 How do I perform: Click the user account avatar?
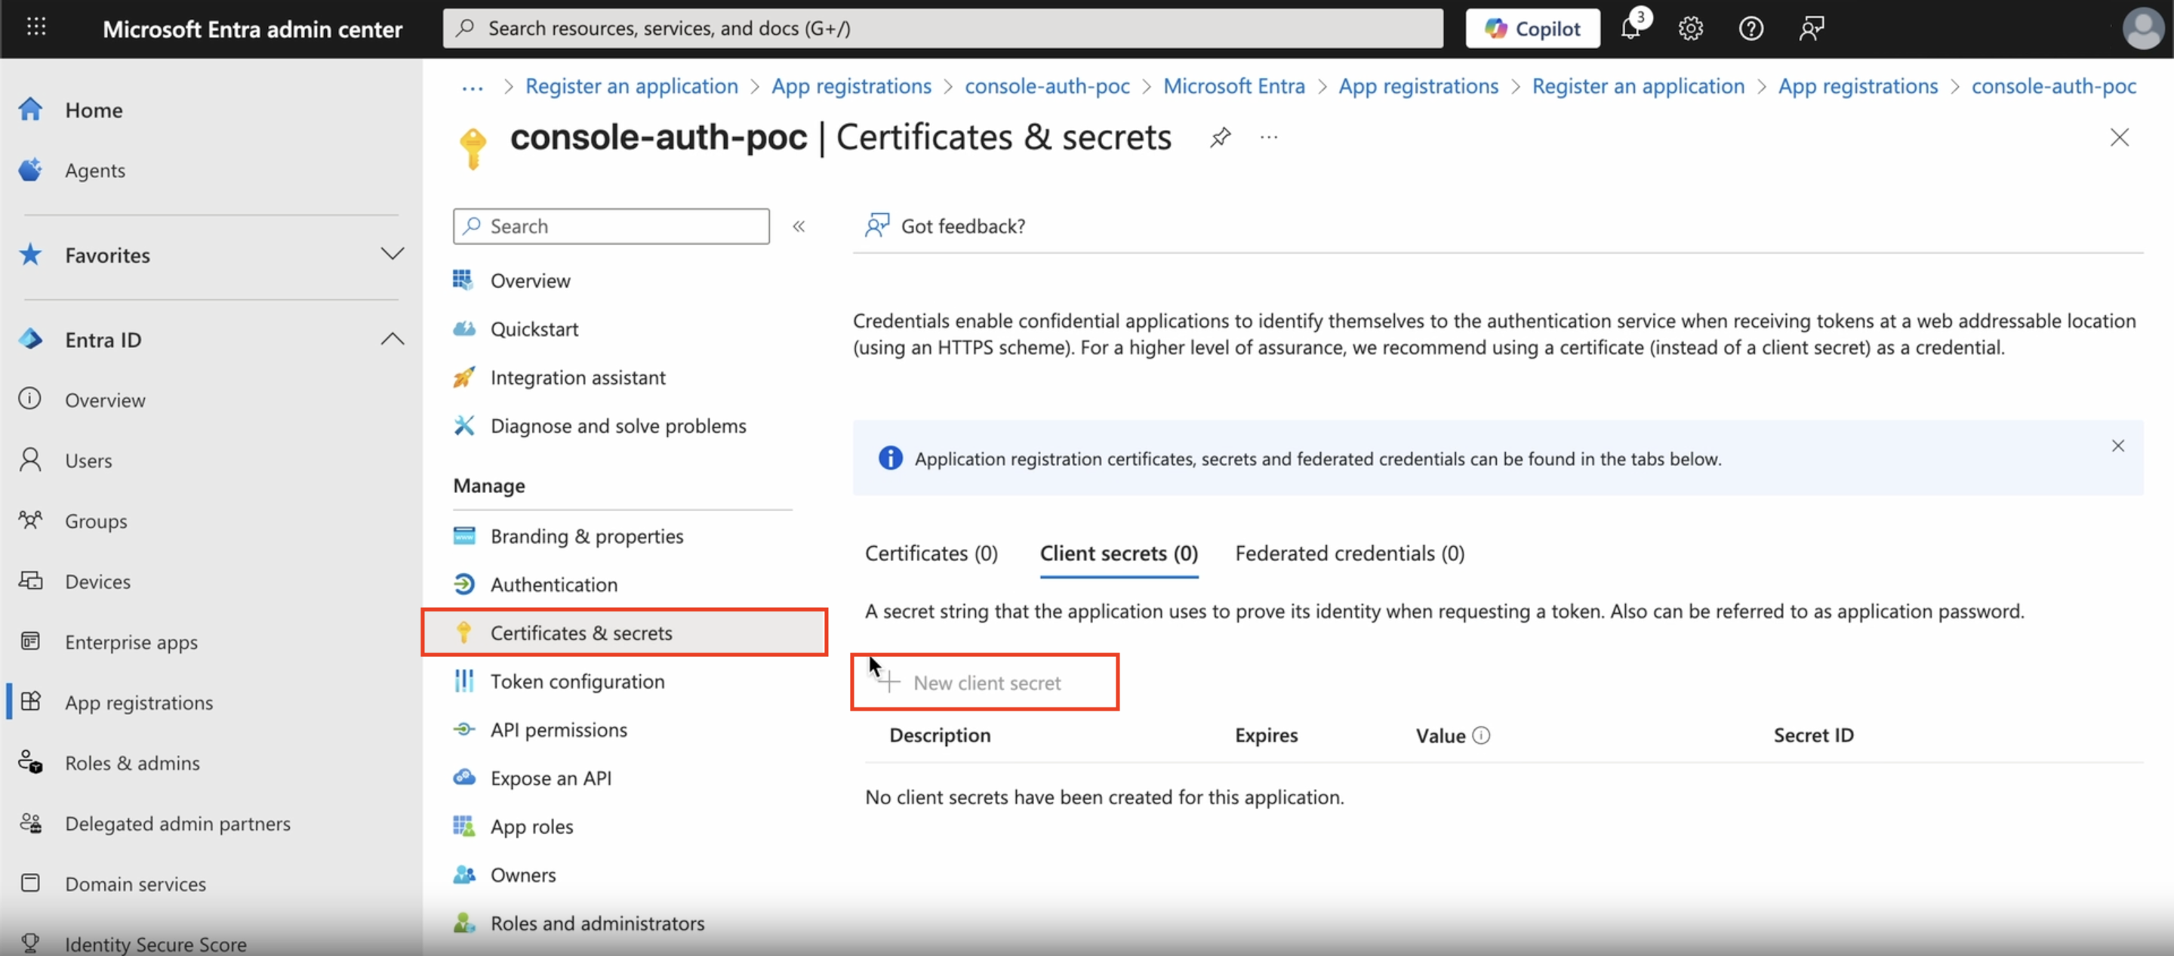[2142, 28]
